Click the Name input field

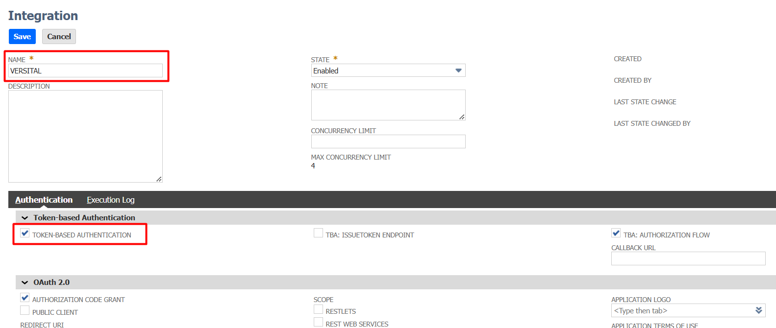click(x=85, y=71)
